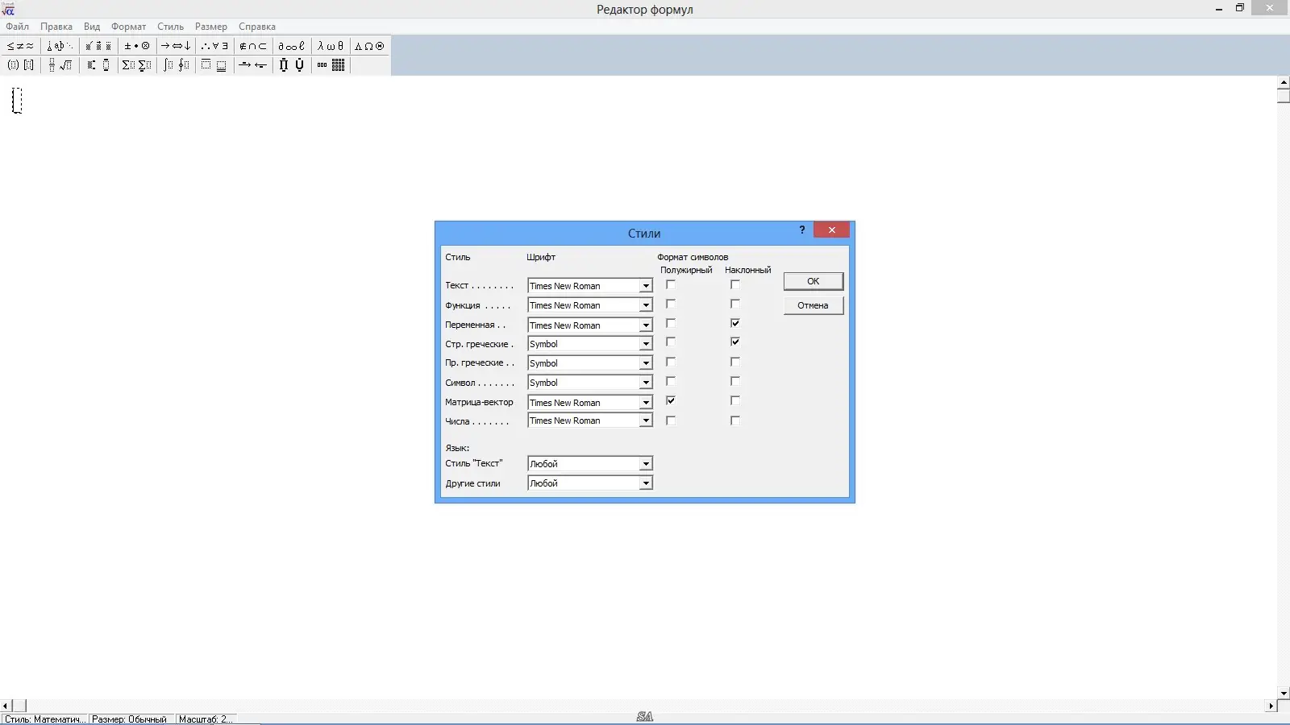The image size is (1290, 725).
Task: Click the vertical scrollbar down arrow
Action: pos(1282,692)
